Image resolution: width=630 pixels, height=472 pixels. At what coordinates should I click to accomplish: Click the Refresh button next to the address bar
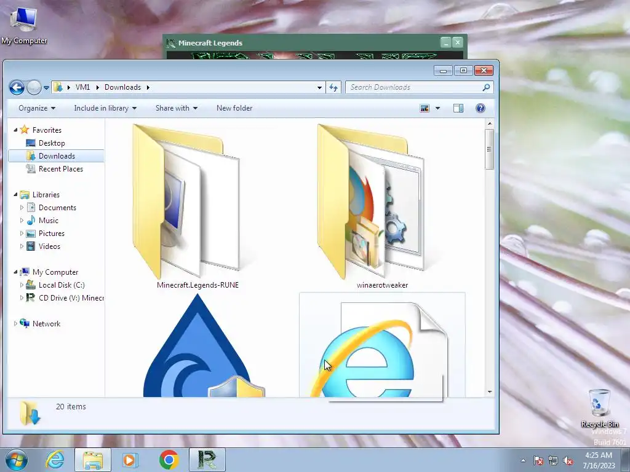[x=333, y=87]
